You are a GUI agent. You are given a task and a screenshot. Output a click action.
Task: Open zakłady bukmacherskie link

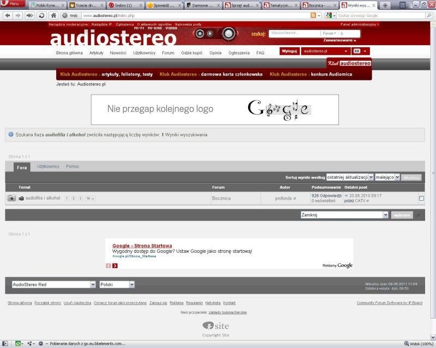[228, 312]
